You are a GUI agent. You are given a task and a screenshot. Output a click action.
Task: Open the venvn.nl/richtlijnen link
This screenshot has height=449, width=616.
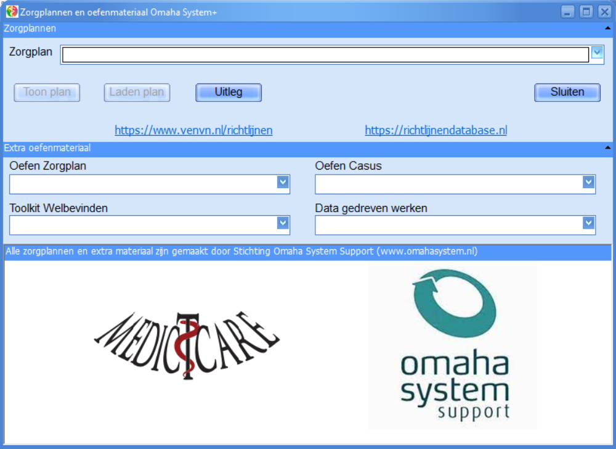coord(193,131)
